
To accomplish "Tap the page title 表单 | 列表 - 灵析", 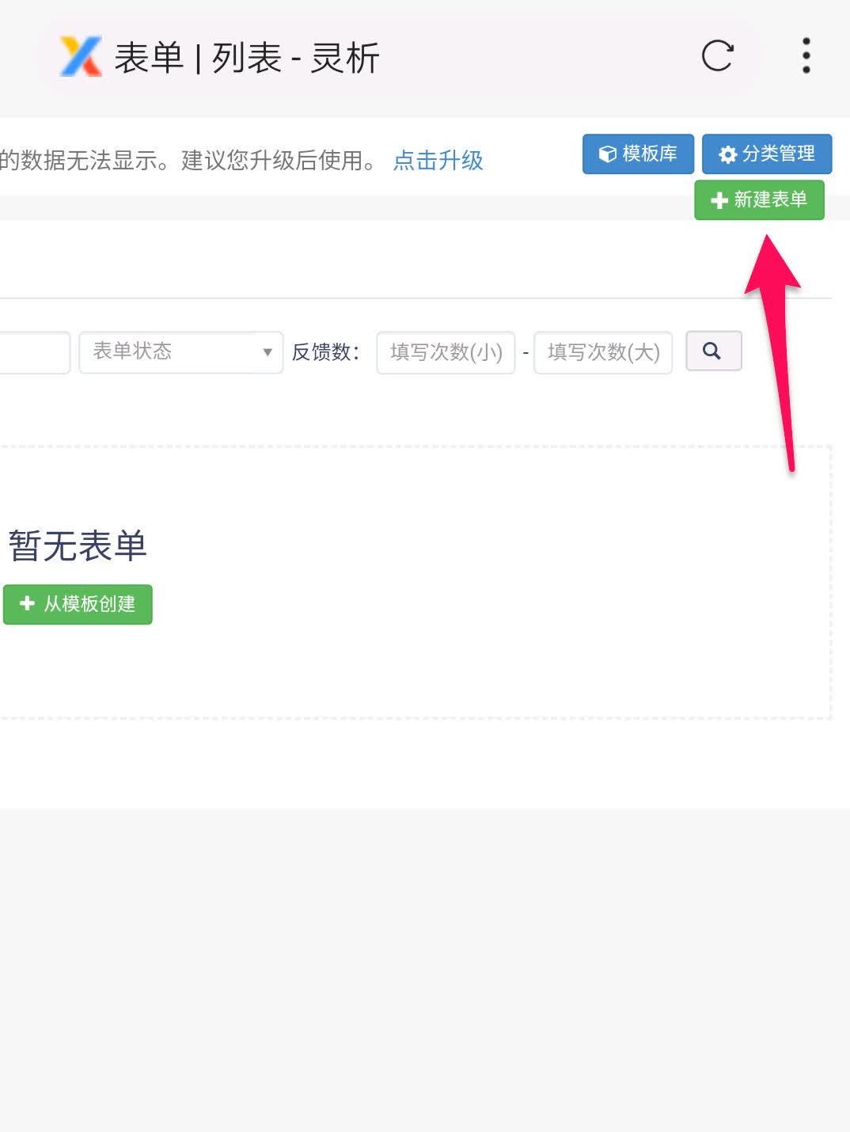I will tap(247, 58).
